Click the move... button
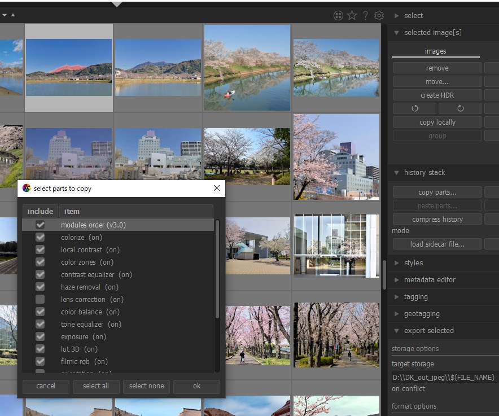Screen dimensions: 499x416 (x=437, y=81)
